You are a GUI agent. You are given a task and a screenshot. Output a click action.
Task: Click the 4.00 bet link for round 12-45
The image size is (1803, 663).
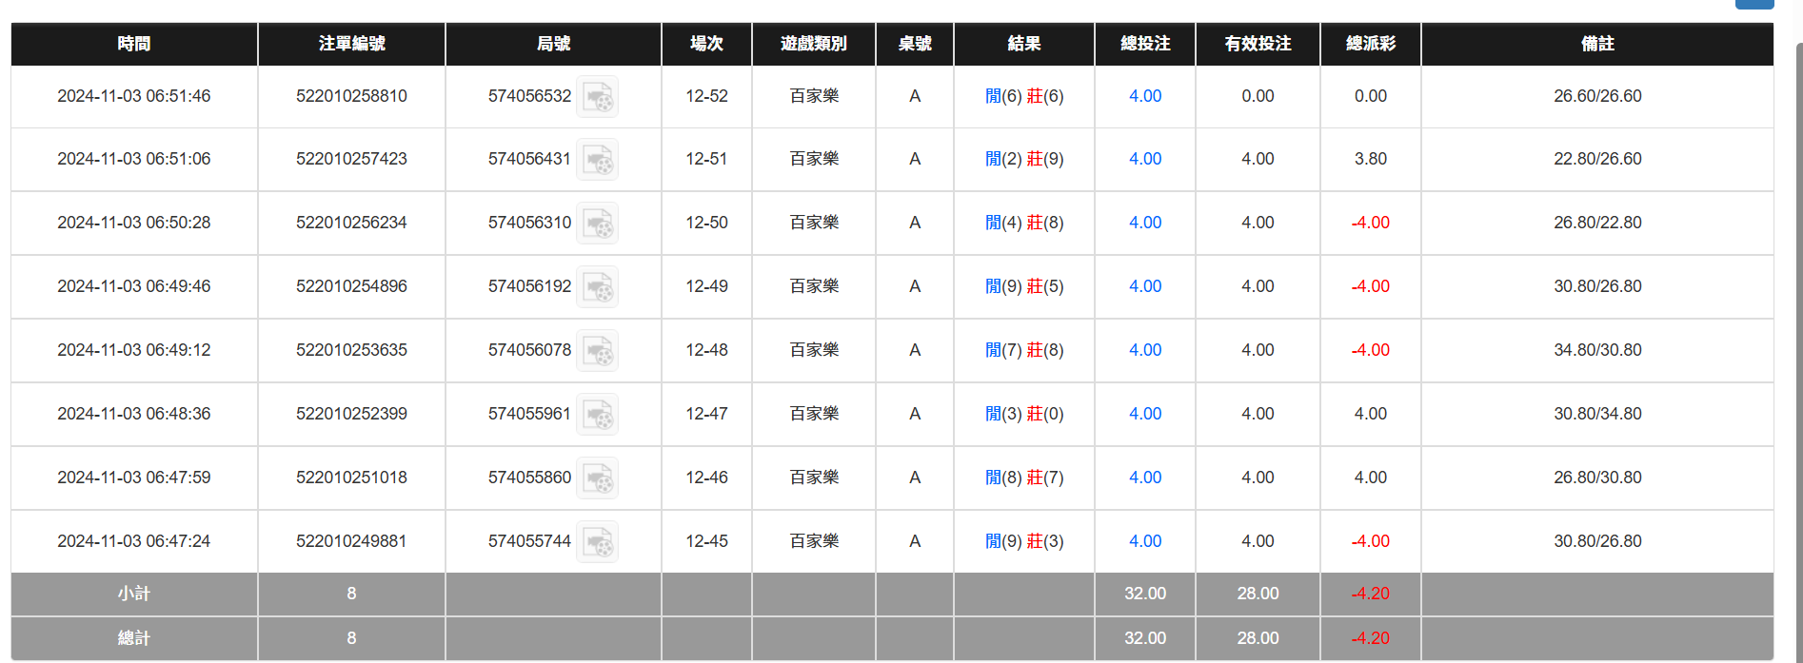(1144, 541)
